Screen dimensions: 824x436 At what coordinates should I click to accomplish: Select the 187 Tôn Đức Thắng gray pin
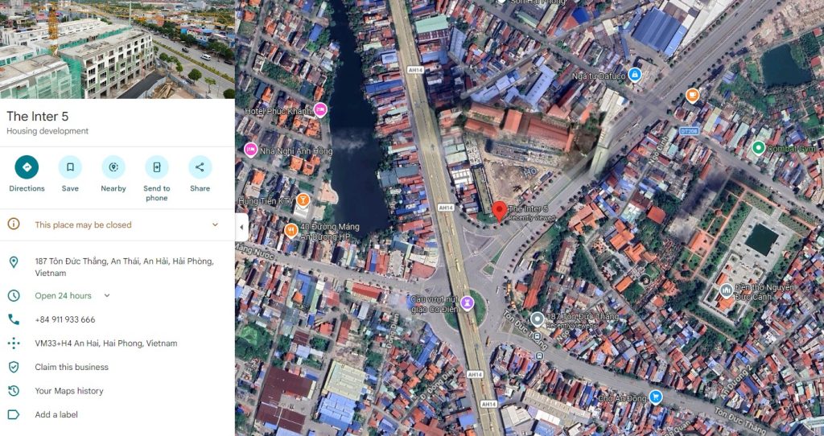pos(537,319)
